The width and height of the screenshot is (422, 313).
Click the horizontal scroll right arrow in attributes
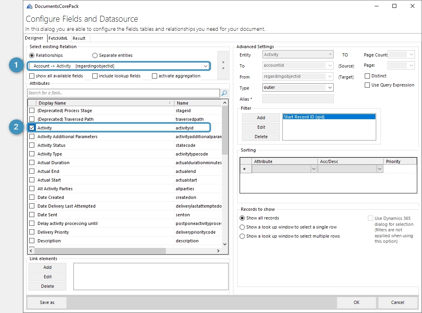(218, 251)
